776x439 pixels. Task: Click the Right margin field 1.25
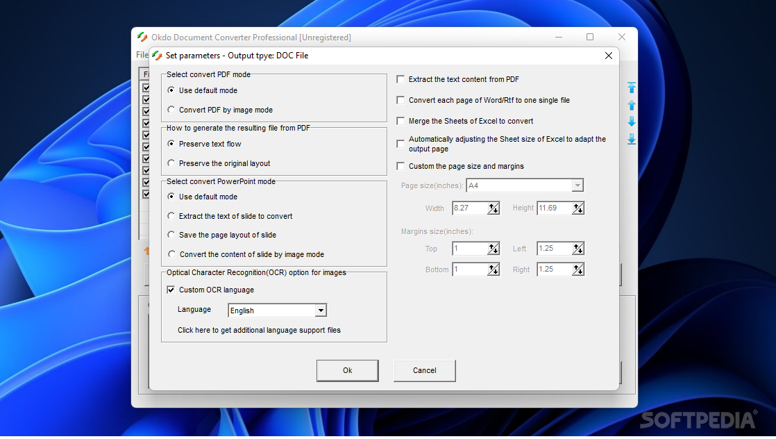pyautogui.click(x=555, y=270)
